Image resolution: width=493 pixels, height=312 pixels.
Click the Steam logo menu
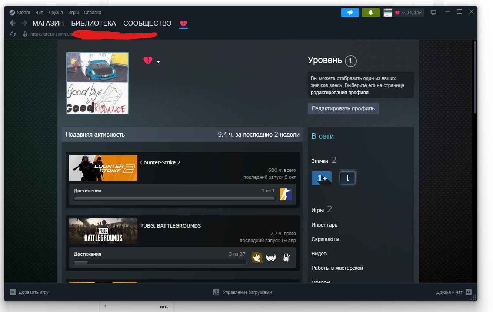(x=20, y=12)
